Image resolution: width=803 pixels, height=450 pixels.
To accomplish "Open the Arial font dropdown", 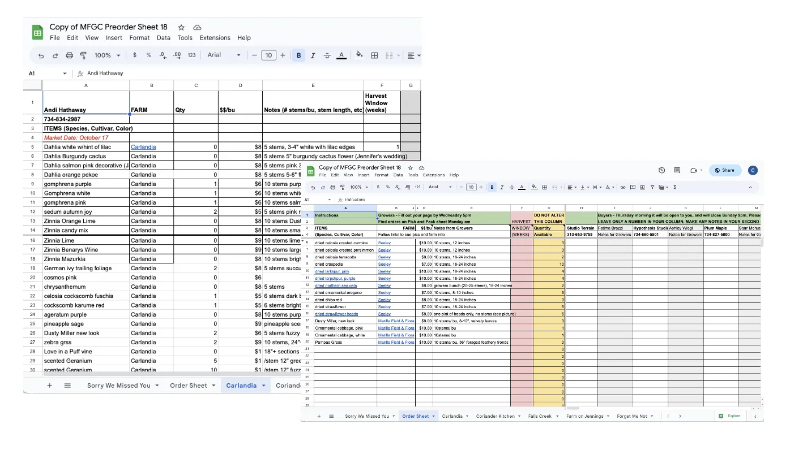I will pyautogui.click(x=224, y=55).
